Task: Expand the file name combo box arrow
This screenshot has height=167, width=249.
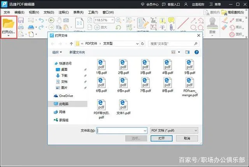Action: [145, 131]
